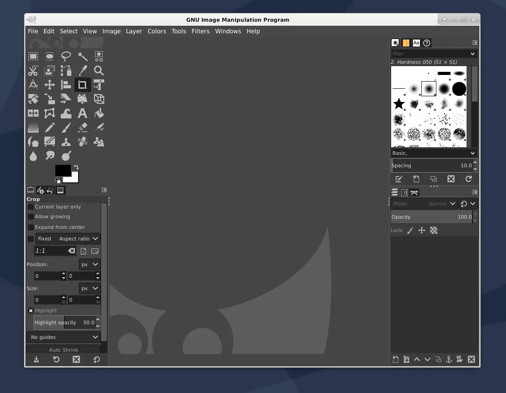Viewport: 506px width, 393px height.
Task: Open the Fixed Aspect ratio dropdown
Action: [x=68, y=239]
